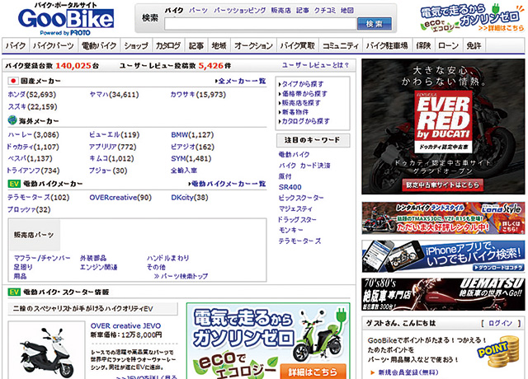The image size is (528, 379).
Task: Click 販売店を探す in the side box
Action: point(299,102)
